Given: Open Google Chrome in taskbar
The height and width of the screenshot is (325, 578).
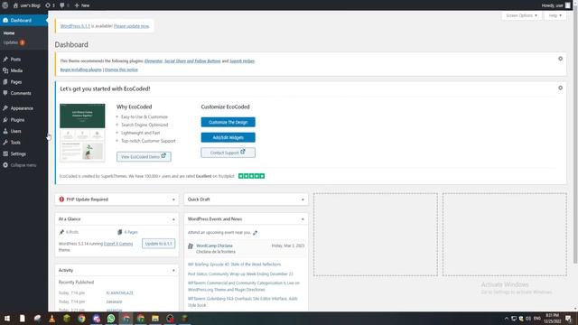Looking at the screenshot, I should point(81,319).
